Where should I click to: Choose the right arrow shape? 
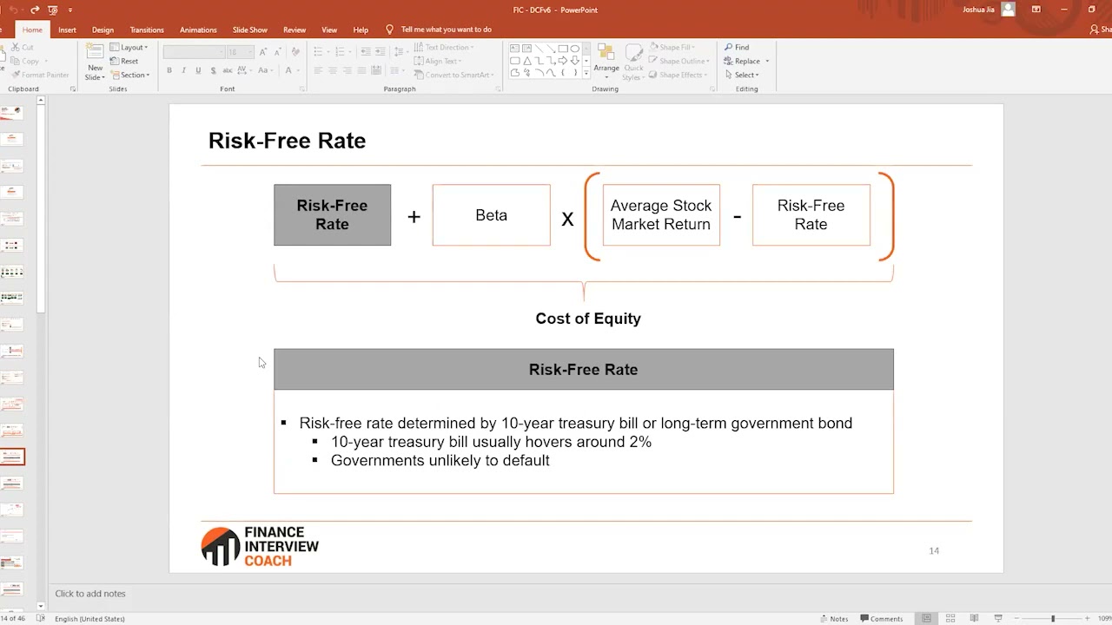[x=563, y=61]
